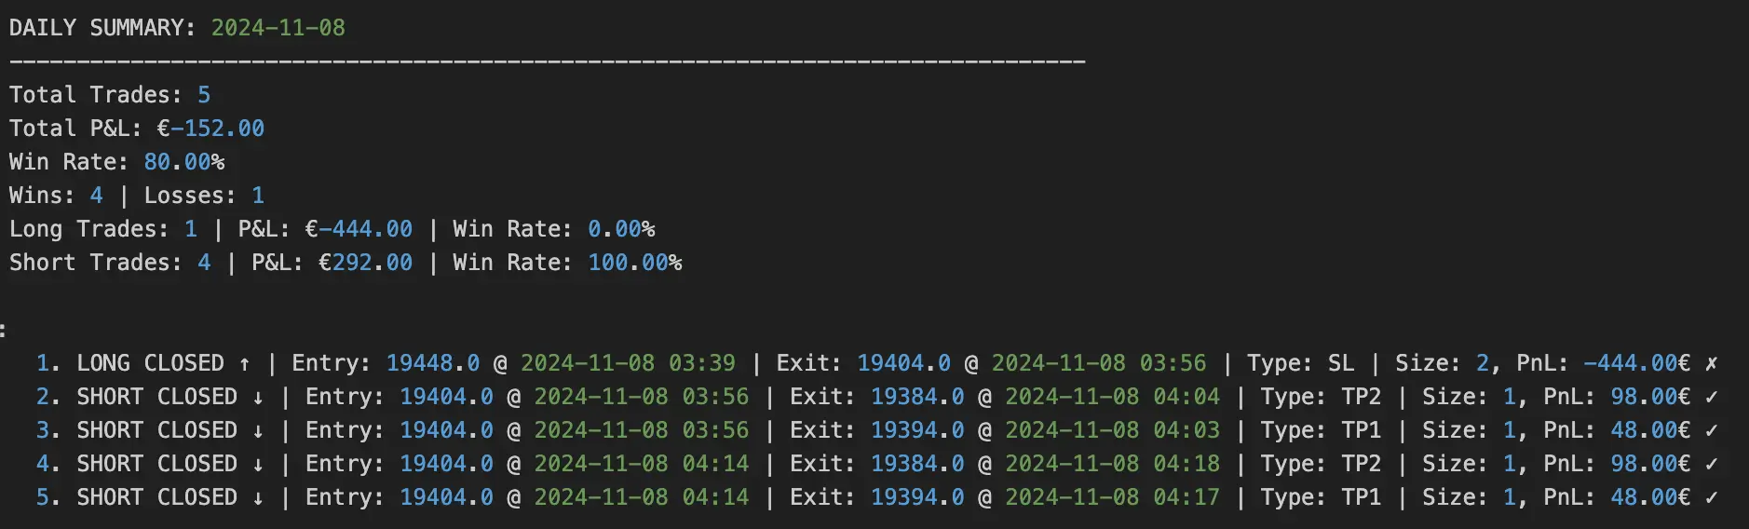
Task: Click trade 1's entry price 19448.0
Action: tap(433, 363)
